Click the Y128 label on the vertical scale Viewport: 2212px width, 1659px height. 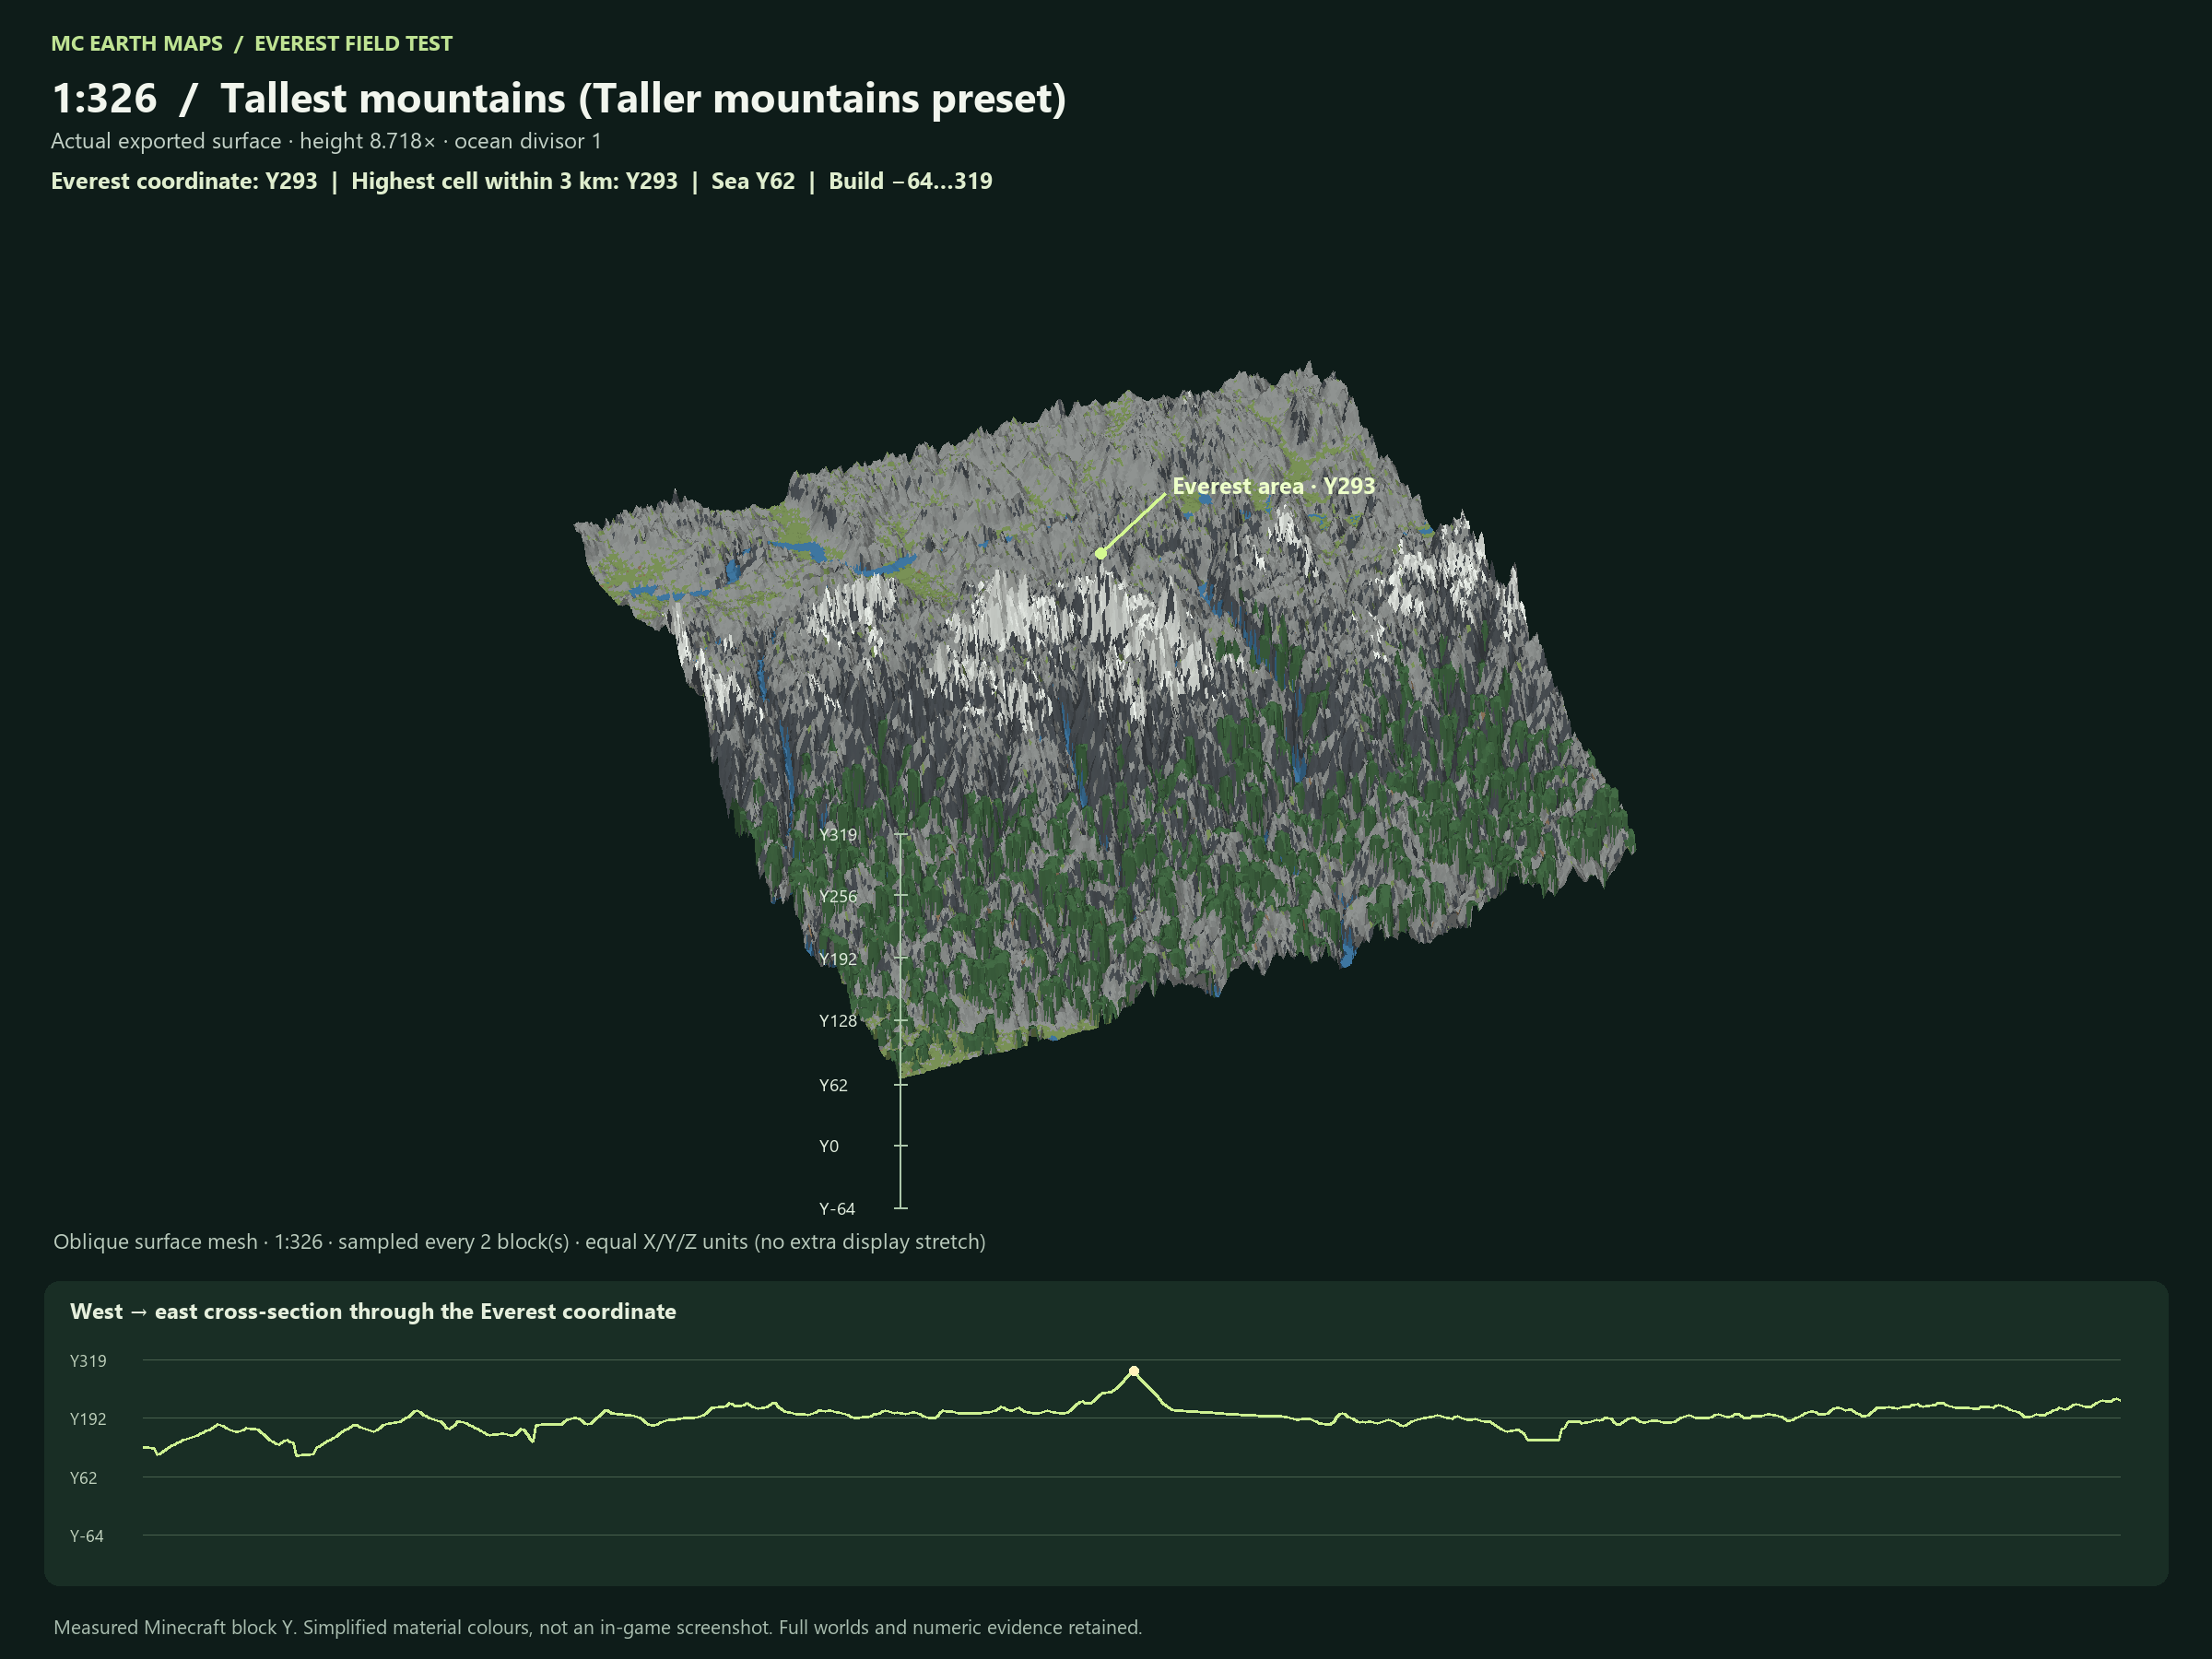click(x=838, y=1021)
